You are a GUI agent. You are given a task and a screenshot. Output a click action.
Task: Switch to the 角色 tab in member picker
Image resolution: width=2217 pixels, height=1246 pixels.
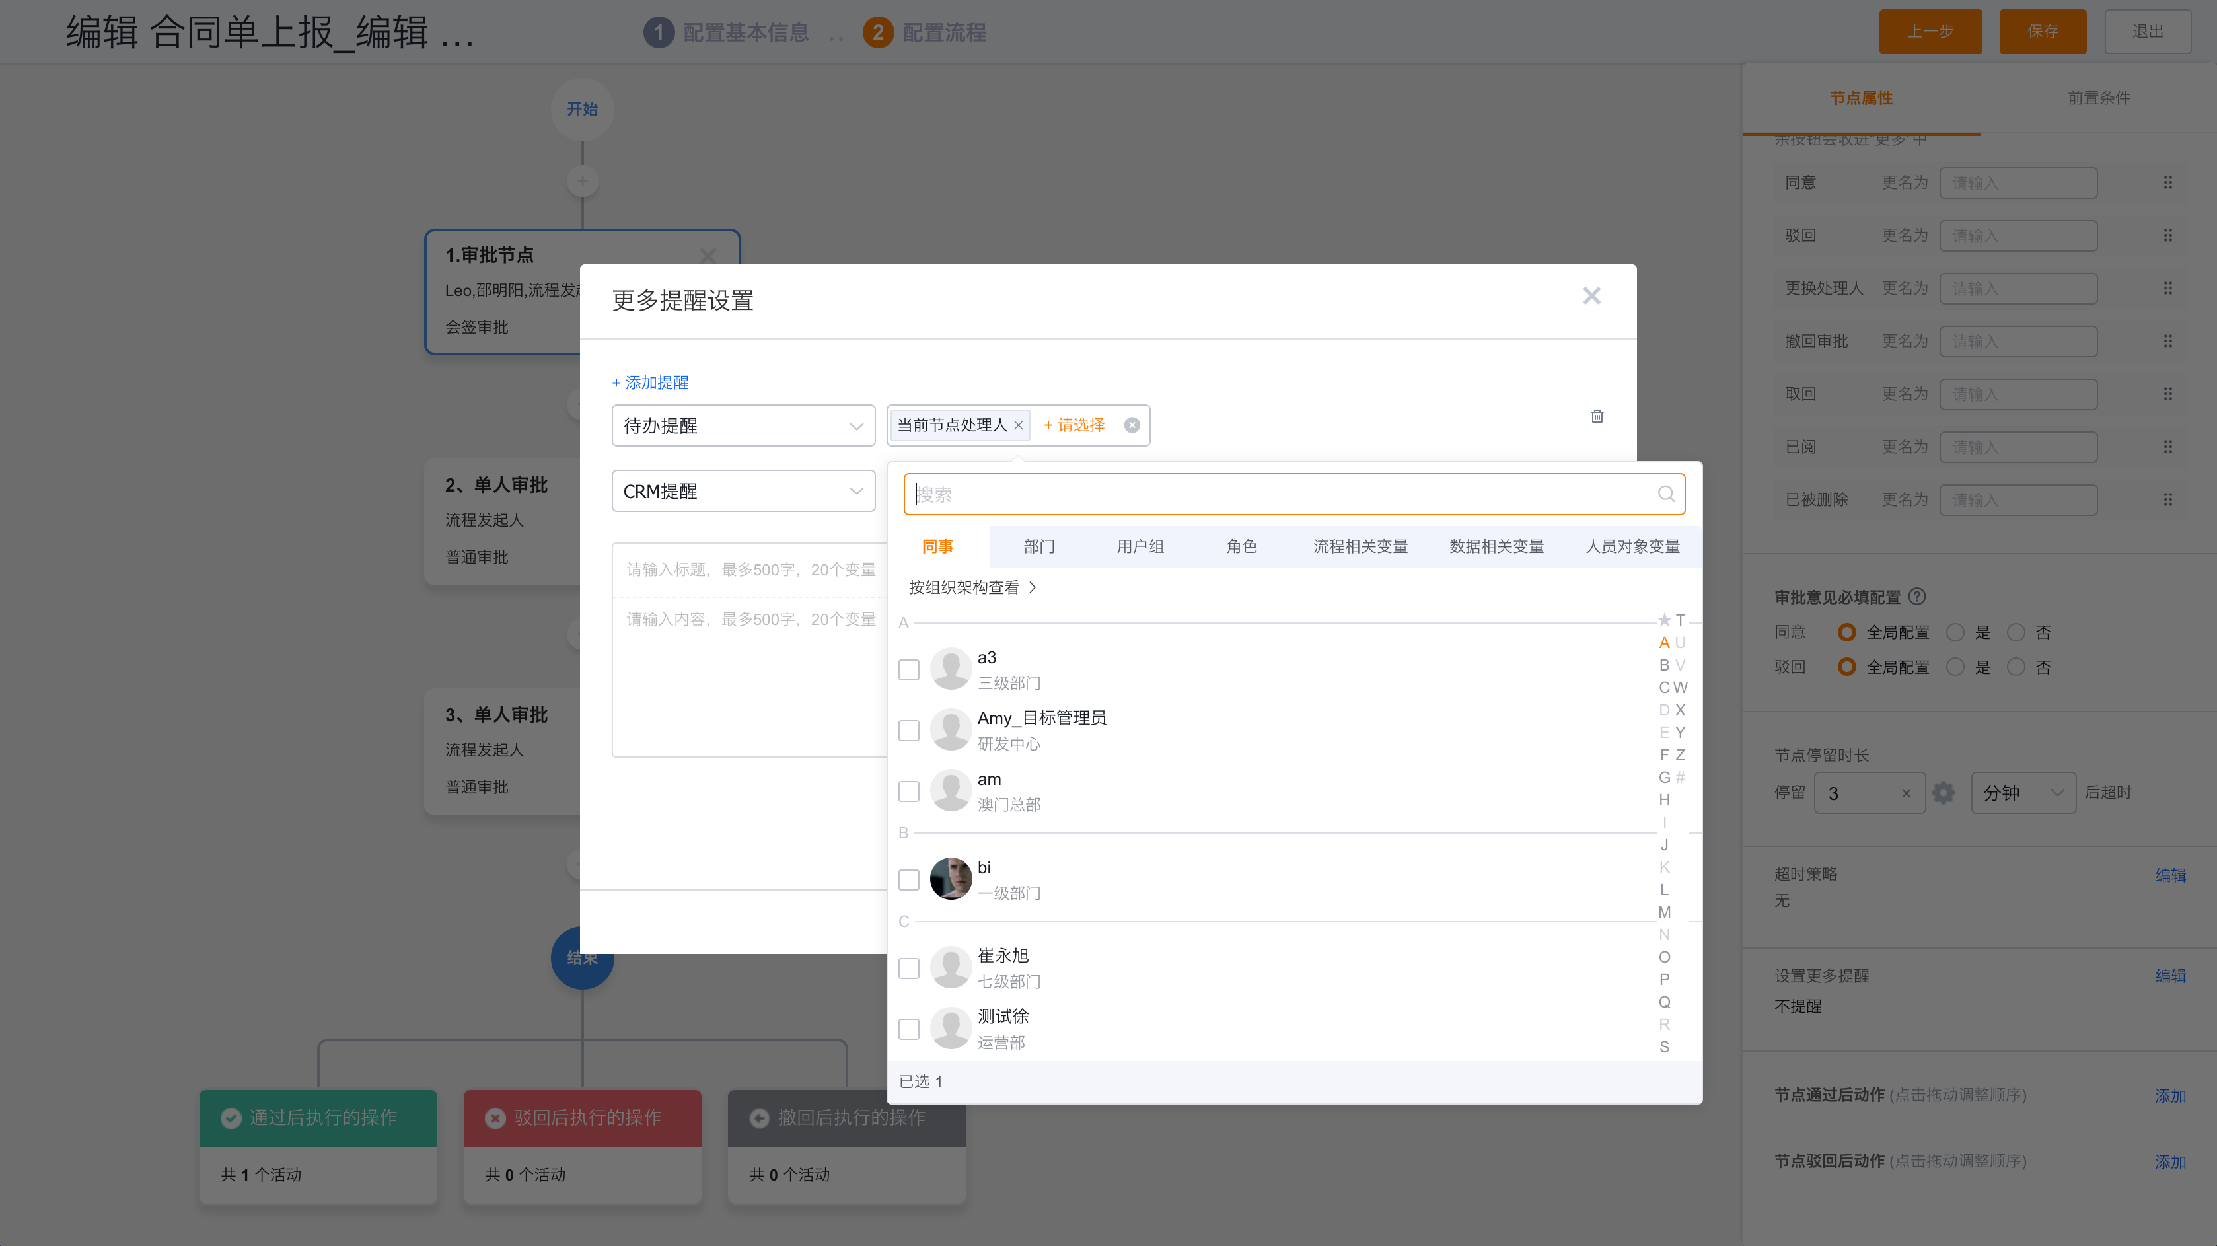(x=1242, y=546)
